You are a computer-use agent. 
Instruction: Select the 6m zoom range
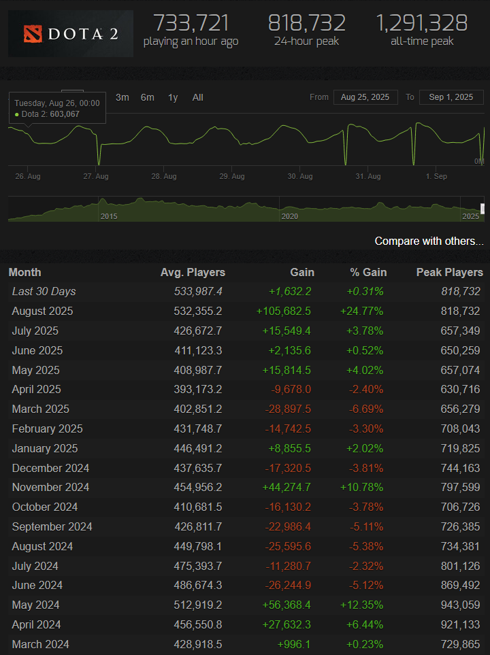point(148,97)
